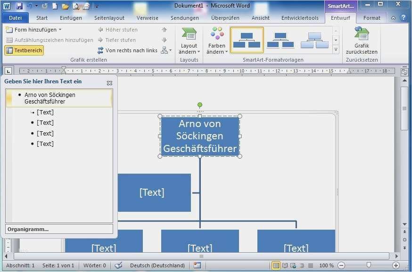
Task: Click the zoom slider handle
Action: (x=369, y=265)
